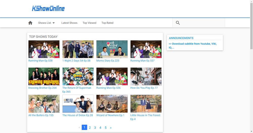This screenshot has width=253, height=133.
Task: Jump to page 5 in pagination
Action: tap(106, 128)
